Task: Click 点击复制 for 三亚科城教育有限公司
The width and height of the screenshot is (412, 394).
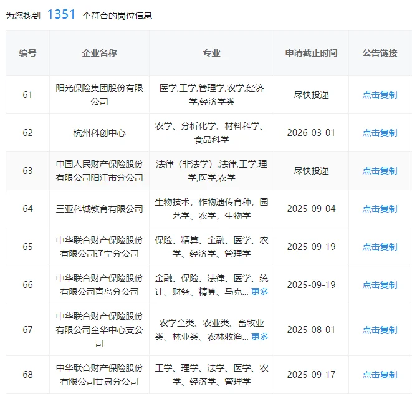Action: [x=380, y=209]
